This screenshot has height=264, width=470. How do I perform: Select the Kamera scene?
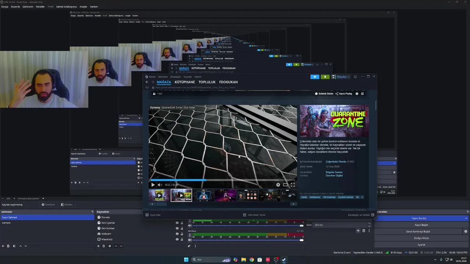pos(47,223)
